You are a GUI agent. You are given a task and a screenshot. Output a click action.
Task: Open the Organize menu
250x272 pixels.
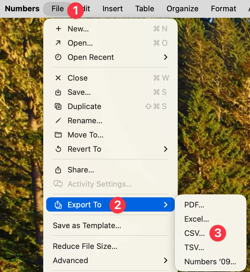pos(182,9)
